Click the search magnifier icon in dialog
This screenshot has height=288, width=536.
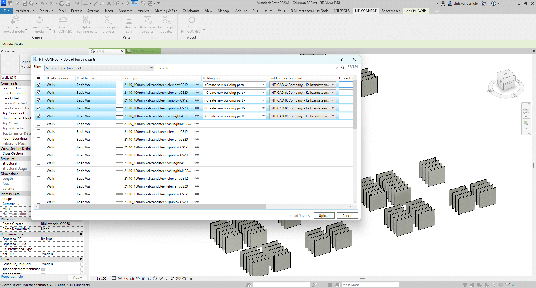(x=343, y=68)
